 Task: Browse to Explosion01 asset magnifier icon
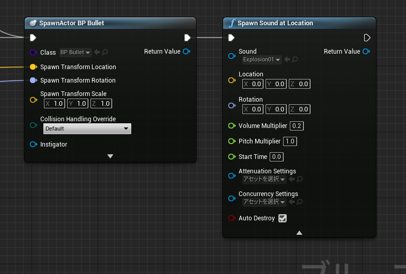point(295,59)
